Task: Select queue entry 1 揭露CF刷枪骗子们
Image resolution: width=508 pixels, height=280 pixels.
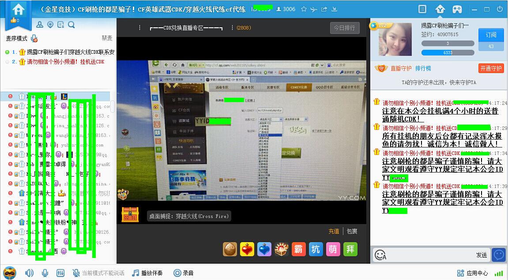Action: pos(60,52)
